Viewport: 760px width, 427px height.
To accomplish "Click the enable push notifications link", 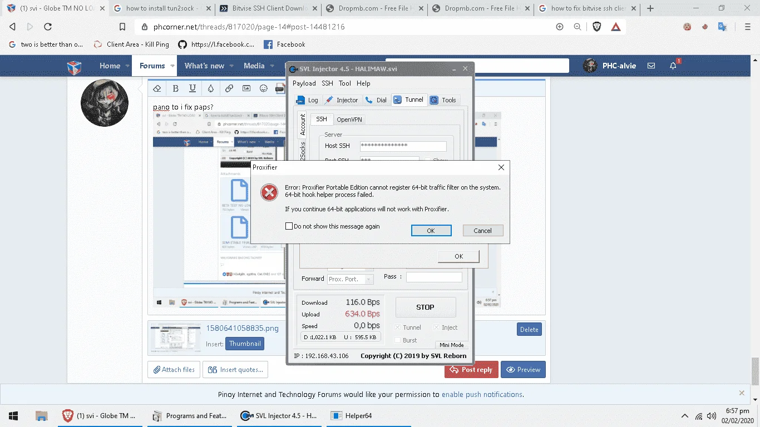I will 482,394.
